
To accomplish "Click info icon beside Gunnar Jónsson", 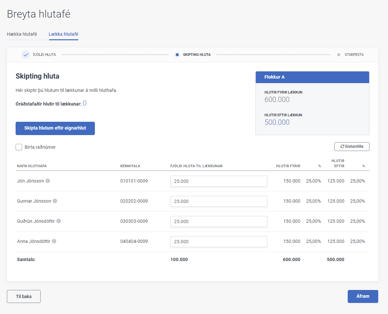I will pos(55,201).
